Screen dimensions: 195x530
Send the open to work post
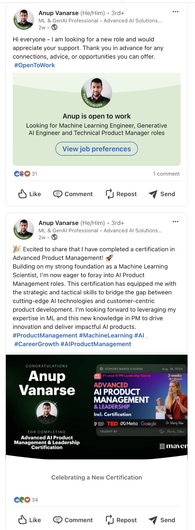coord(162,194)
